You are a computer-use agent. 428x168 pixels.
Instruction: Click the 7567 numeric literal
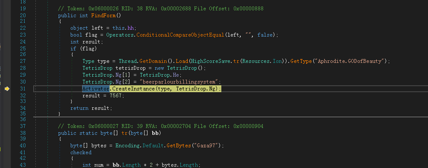(116, 96)
